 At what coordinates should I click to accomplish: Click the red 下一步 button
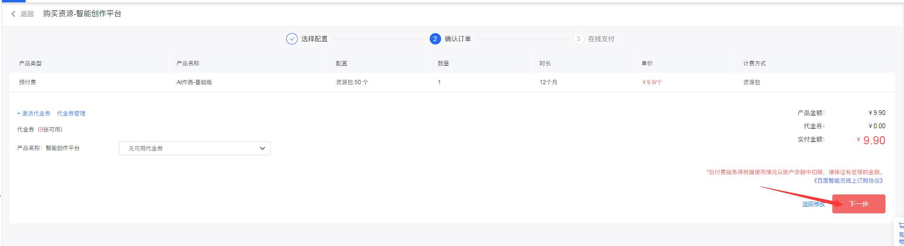858,204
